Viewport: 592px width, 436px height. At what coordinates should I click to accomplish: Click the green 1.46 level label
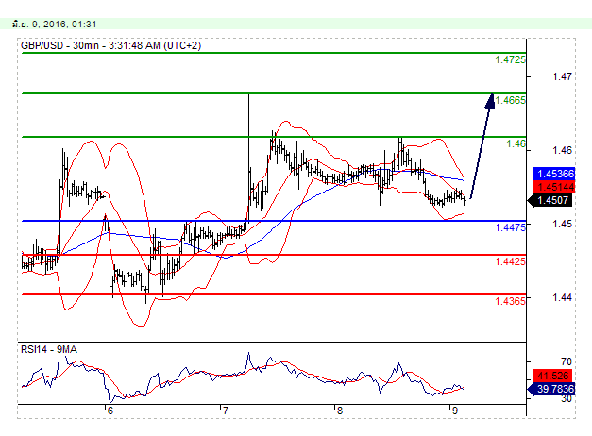coord(516,143)
